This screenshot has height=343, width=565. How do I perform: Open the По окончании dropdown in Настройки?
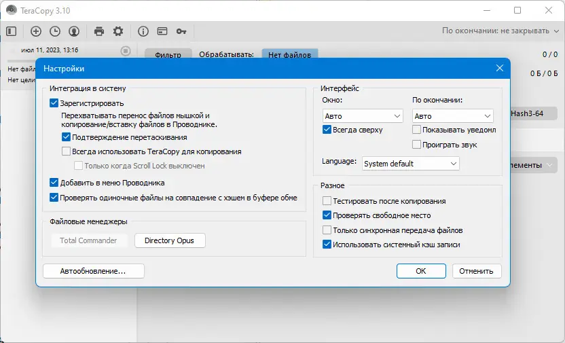click(x=452, y=116)
